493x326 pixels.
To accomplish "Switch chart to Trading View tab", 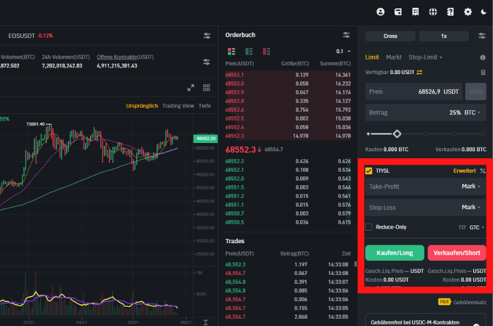I will [x=178, y=106].
